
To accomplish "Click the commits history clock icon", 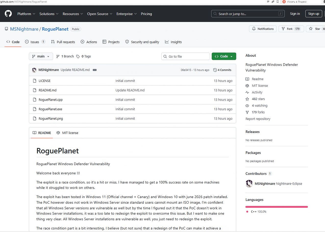I will [x=215, y=70].
